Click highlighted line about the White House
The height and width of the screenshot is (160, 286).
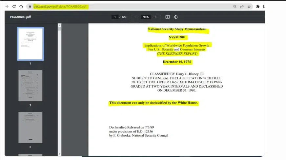point(153,103)
